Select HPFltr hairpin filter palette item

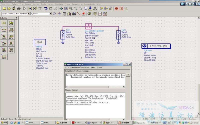click(x=11, y=43)
